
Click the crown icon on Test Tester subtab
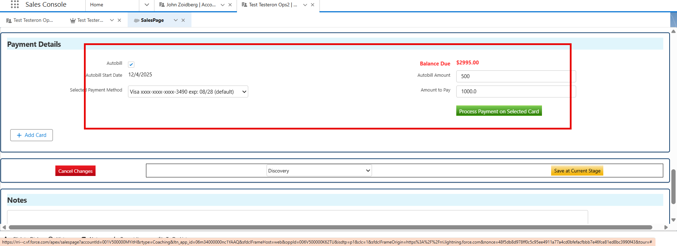(73, 20)
